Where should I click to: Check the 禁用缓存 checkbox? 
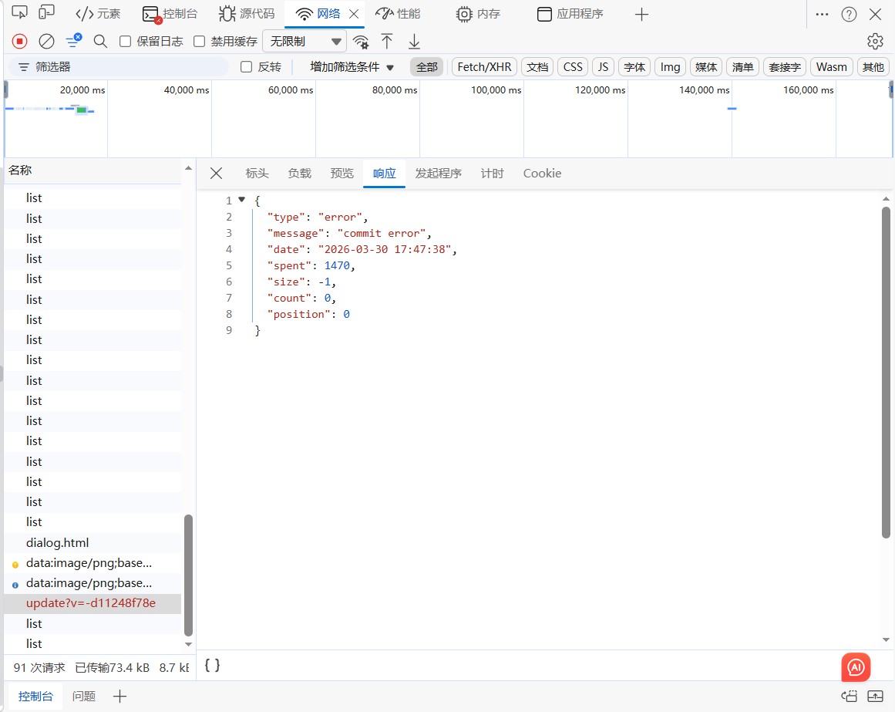tap(200, 42)
